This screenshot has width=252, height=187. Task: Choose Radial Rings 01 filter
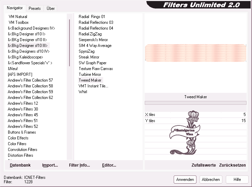coord(92,17)
